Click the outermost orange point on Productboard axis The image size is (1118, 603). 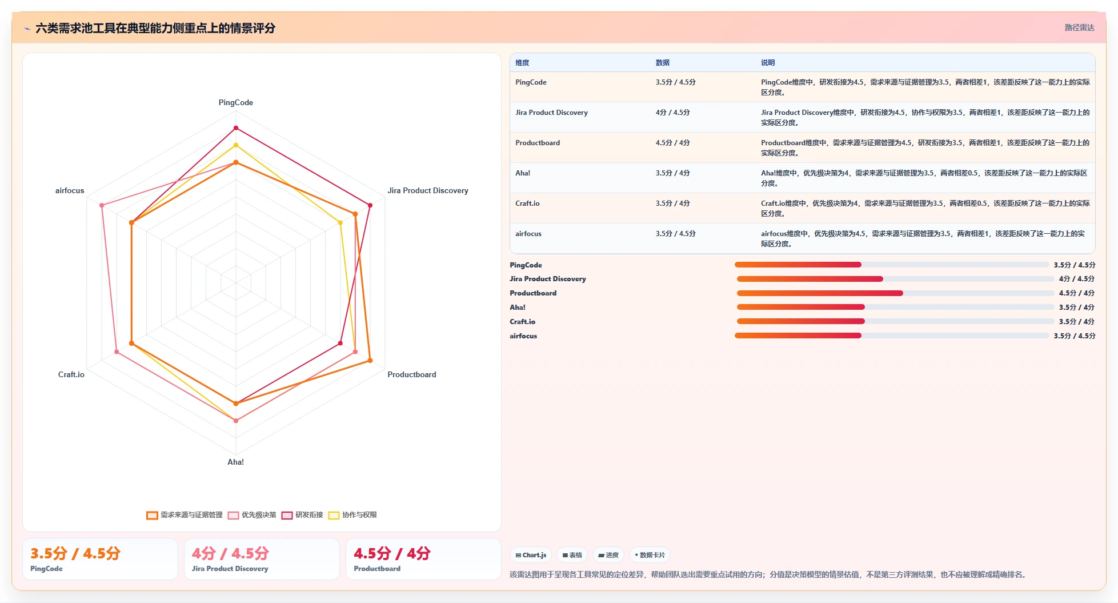370,361
